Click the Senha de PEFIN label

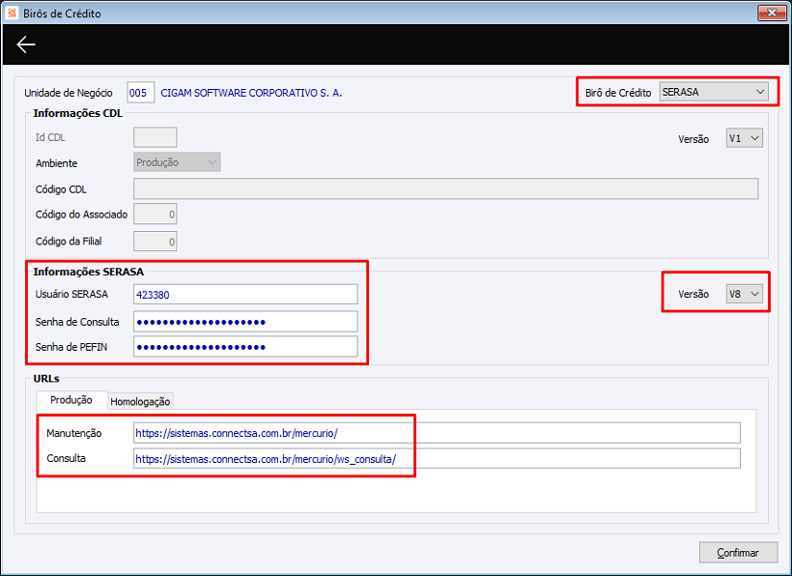pos(71,347)
